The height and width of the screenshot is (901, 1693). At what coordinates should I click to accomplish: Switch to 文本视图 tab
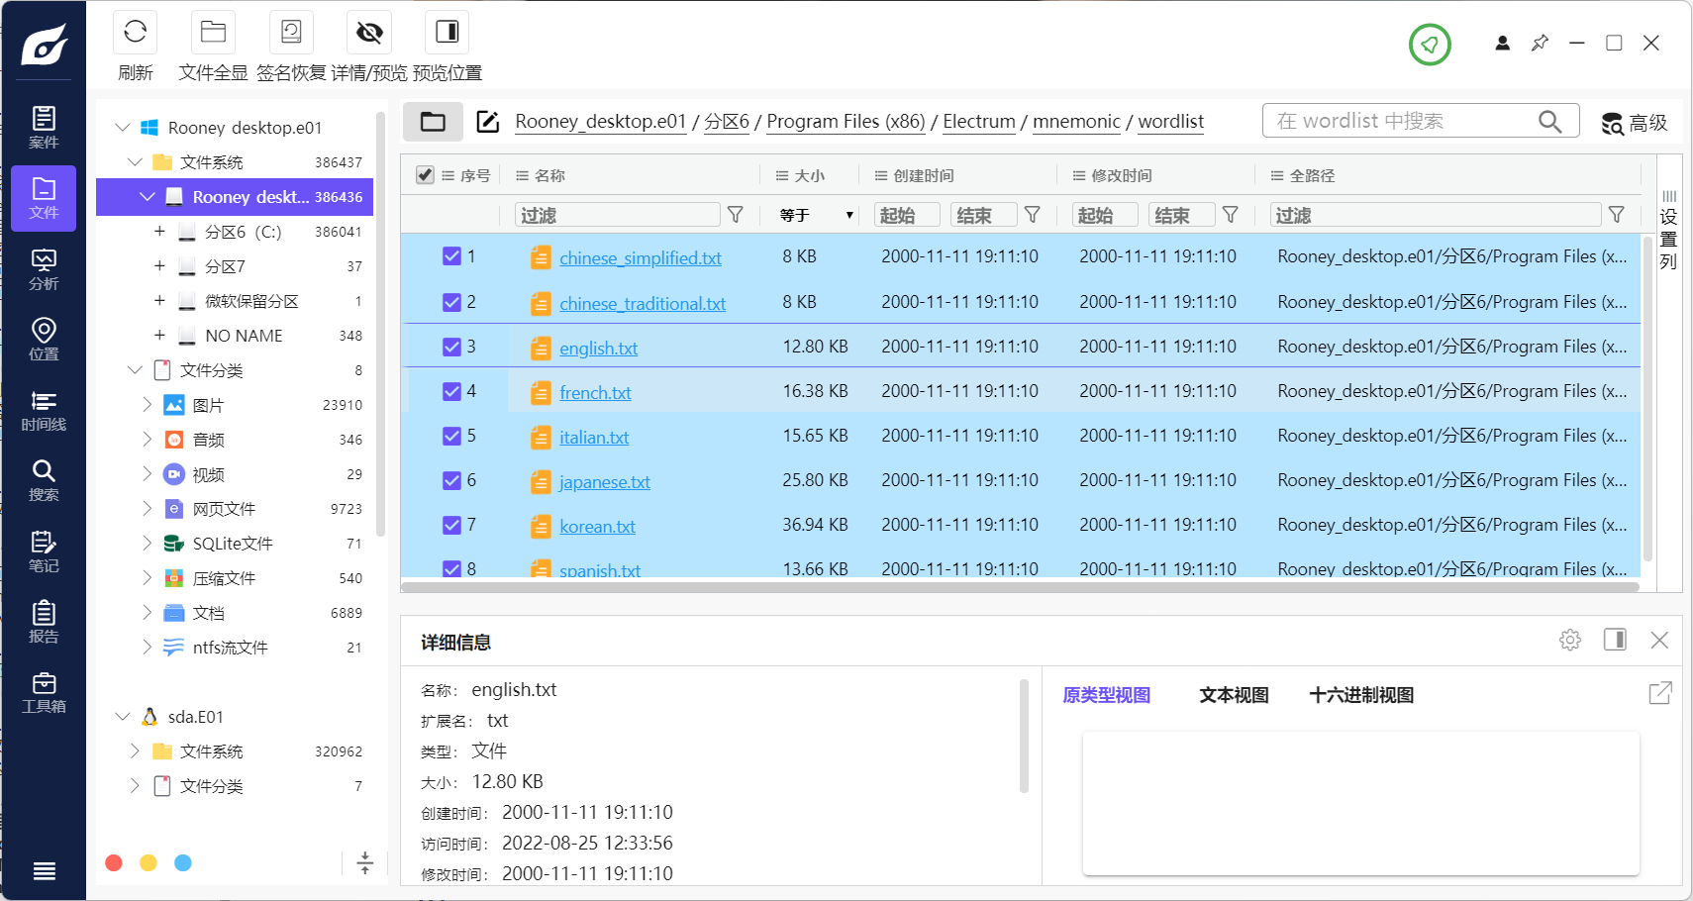pos(1234,695)
